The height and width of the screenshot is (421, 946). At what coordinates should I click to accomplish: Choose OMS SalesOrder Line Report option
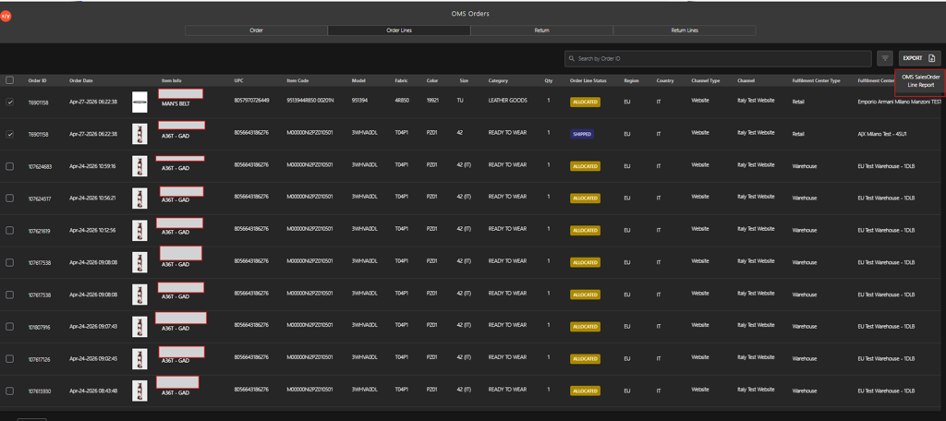920,81
